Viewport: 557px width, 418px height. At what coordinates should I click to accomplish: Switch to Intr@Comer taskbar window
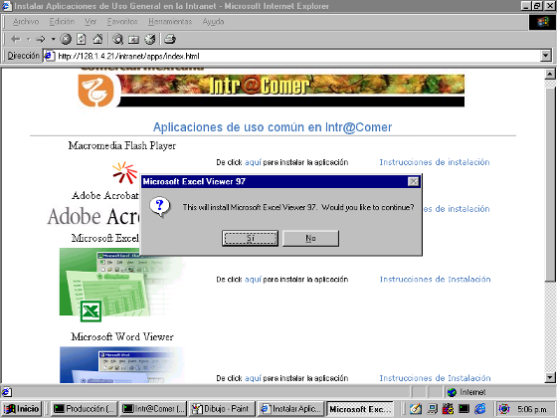pyautogui.click(x=153, y=409)
